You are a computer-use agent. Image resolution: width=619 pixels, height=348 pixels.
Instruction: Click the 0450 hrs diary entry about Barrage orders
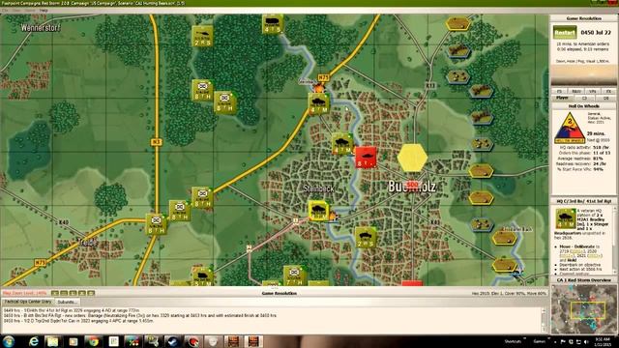[x=140, y=316]
